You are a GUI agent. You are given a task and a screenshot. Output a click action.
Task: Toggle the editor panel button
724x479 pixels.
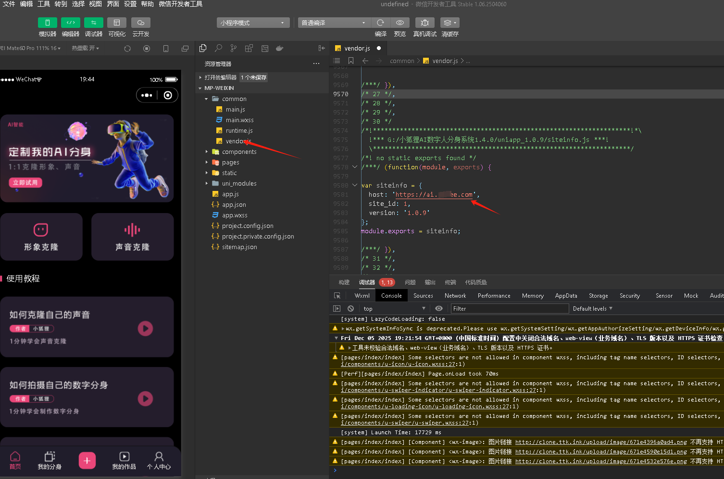[70, 23]
